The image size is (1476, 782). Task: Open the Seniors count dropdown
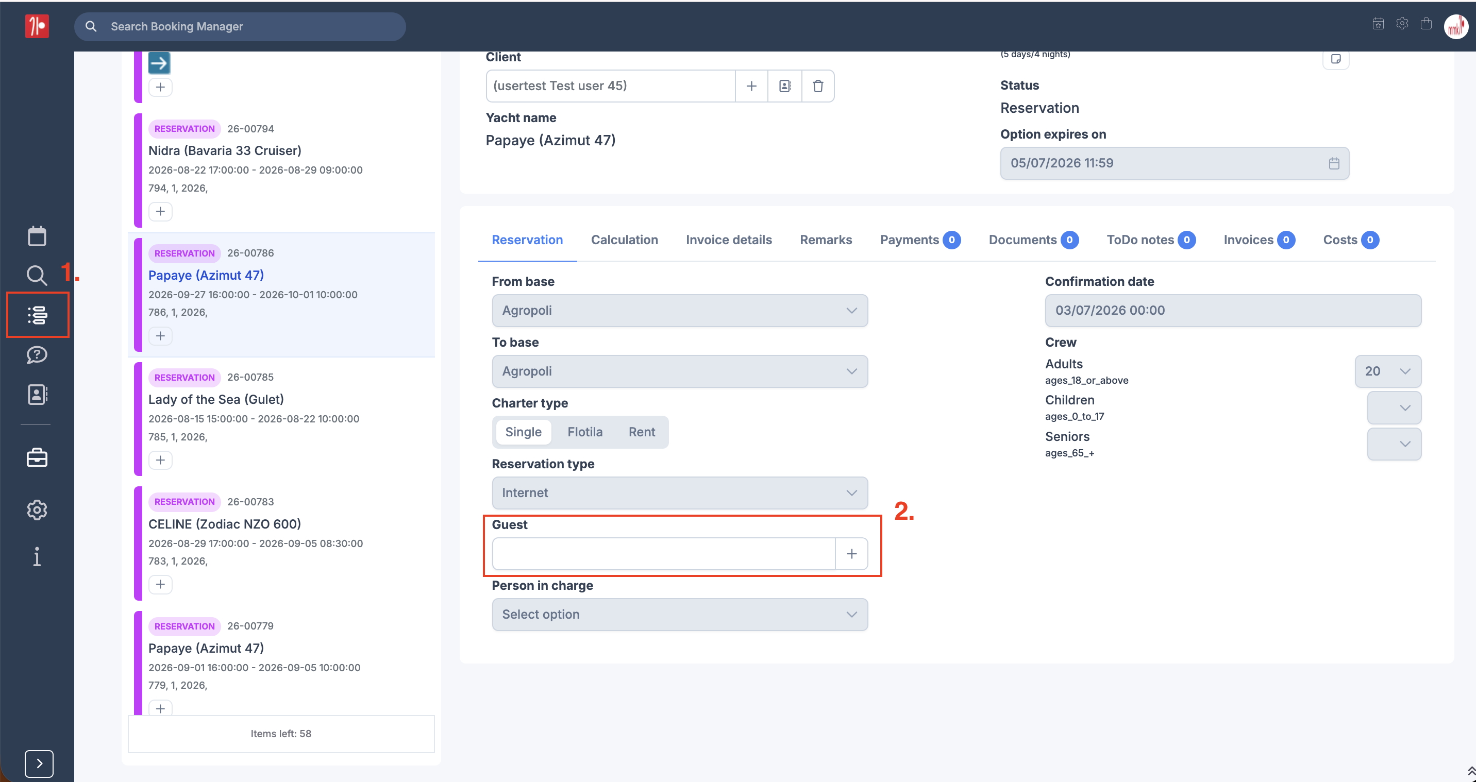(x=1394, y=444)
